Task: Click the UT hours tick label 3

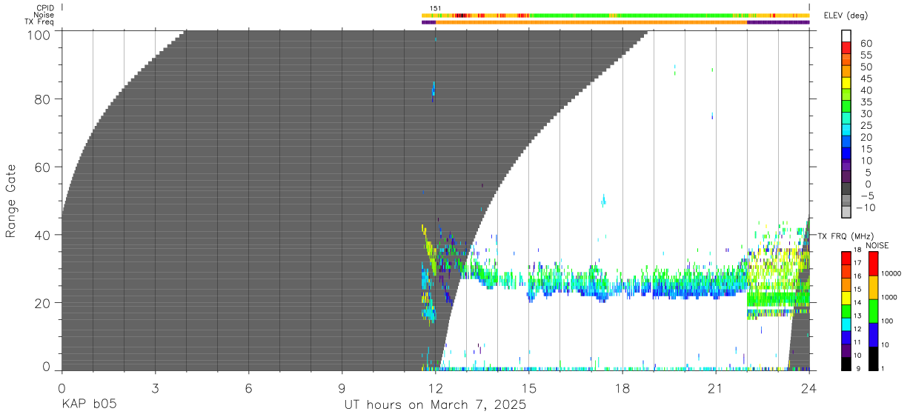Action: (155, 387)
